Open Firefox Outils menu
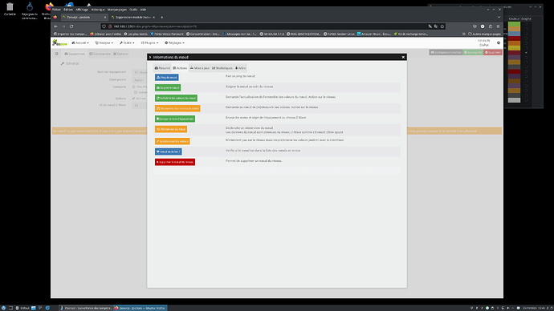The height and width of the screenshot is (311, 554). coord(133,10)
